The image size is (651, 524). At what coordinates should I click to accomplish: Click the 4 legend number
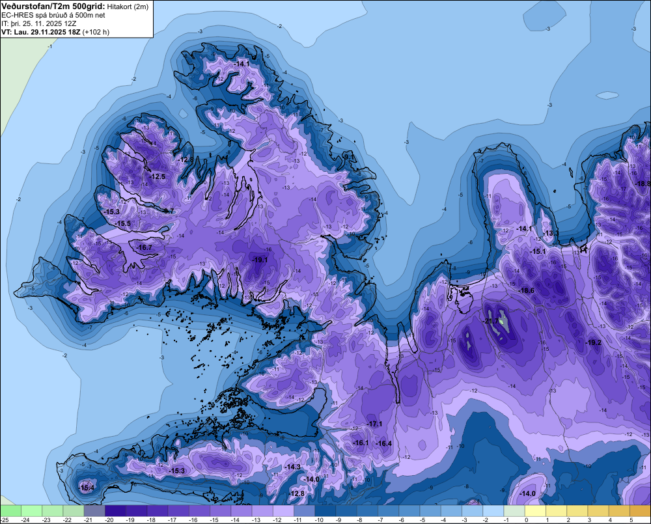click(x=610, y=520)
